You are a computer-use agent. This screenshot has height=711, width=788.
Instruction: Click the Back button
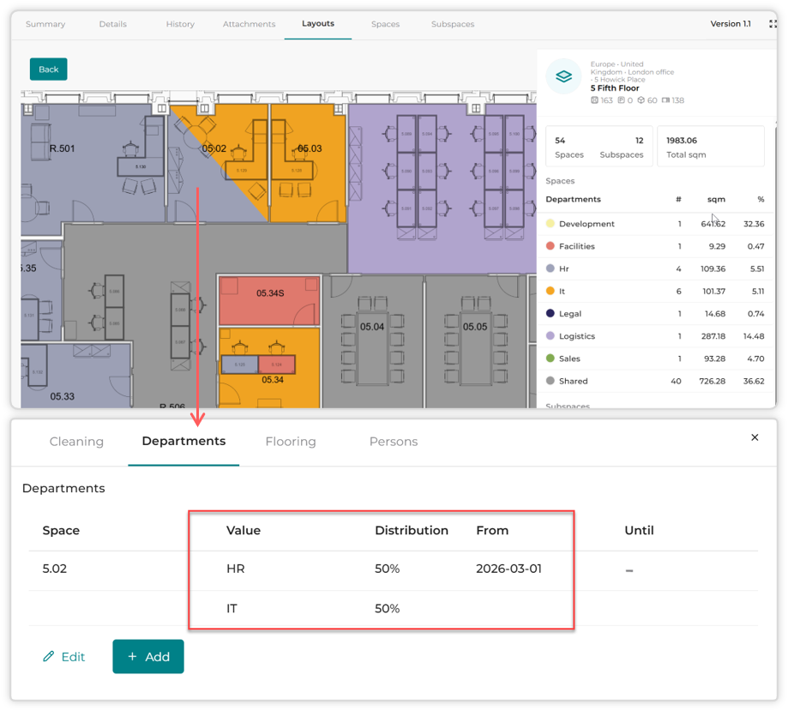point(49,69)
